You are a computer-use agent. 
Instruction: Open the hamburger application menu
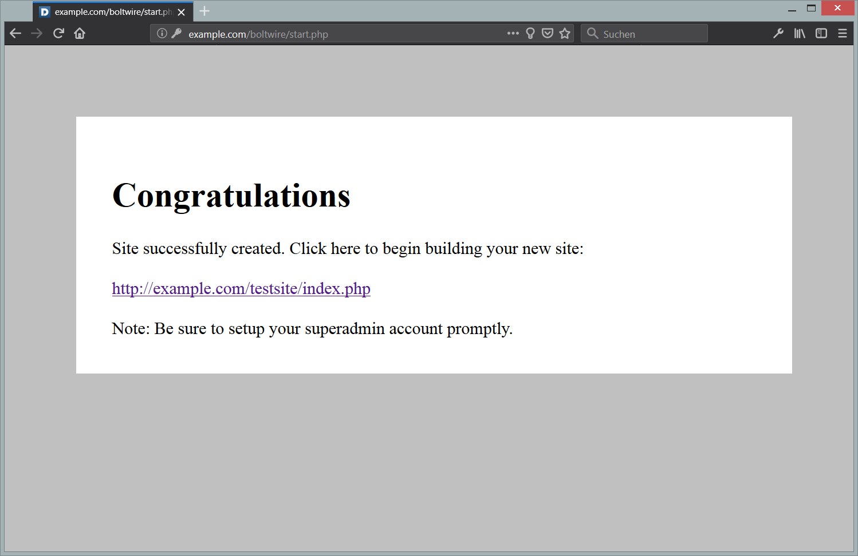(x=843, y=33)
